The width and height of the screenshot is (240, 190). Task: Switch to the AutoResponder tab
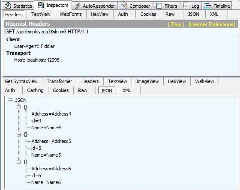click(x=95, y=6)
